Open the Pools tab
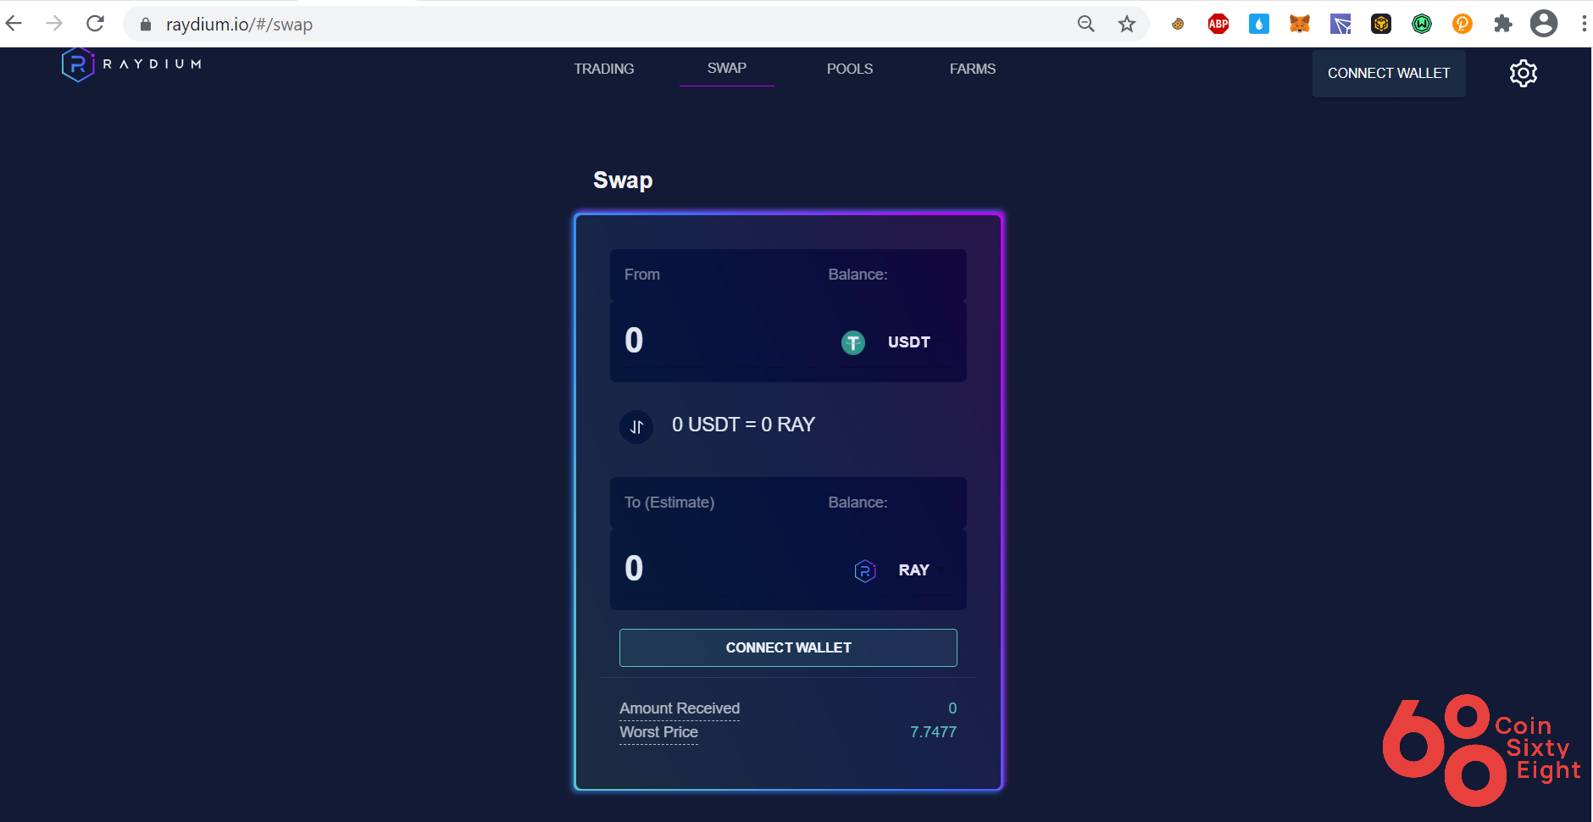This screenshot has width=1593, height=822. click(x=850, y=69)
